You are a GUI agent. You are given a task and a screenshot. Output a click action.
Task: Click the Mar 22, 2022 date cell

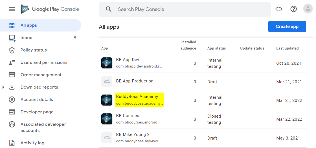click(289, 119)
